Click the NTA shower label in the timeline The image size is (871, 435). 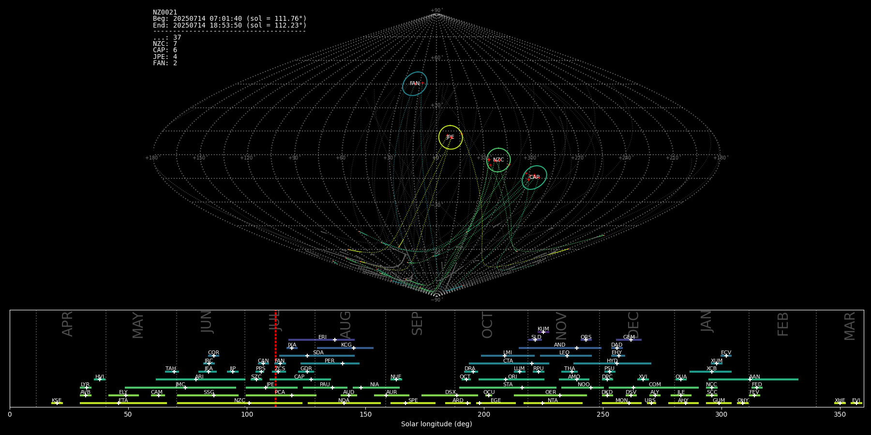(553, 401)
